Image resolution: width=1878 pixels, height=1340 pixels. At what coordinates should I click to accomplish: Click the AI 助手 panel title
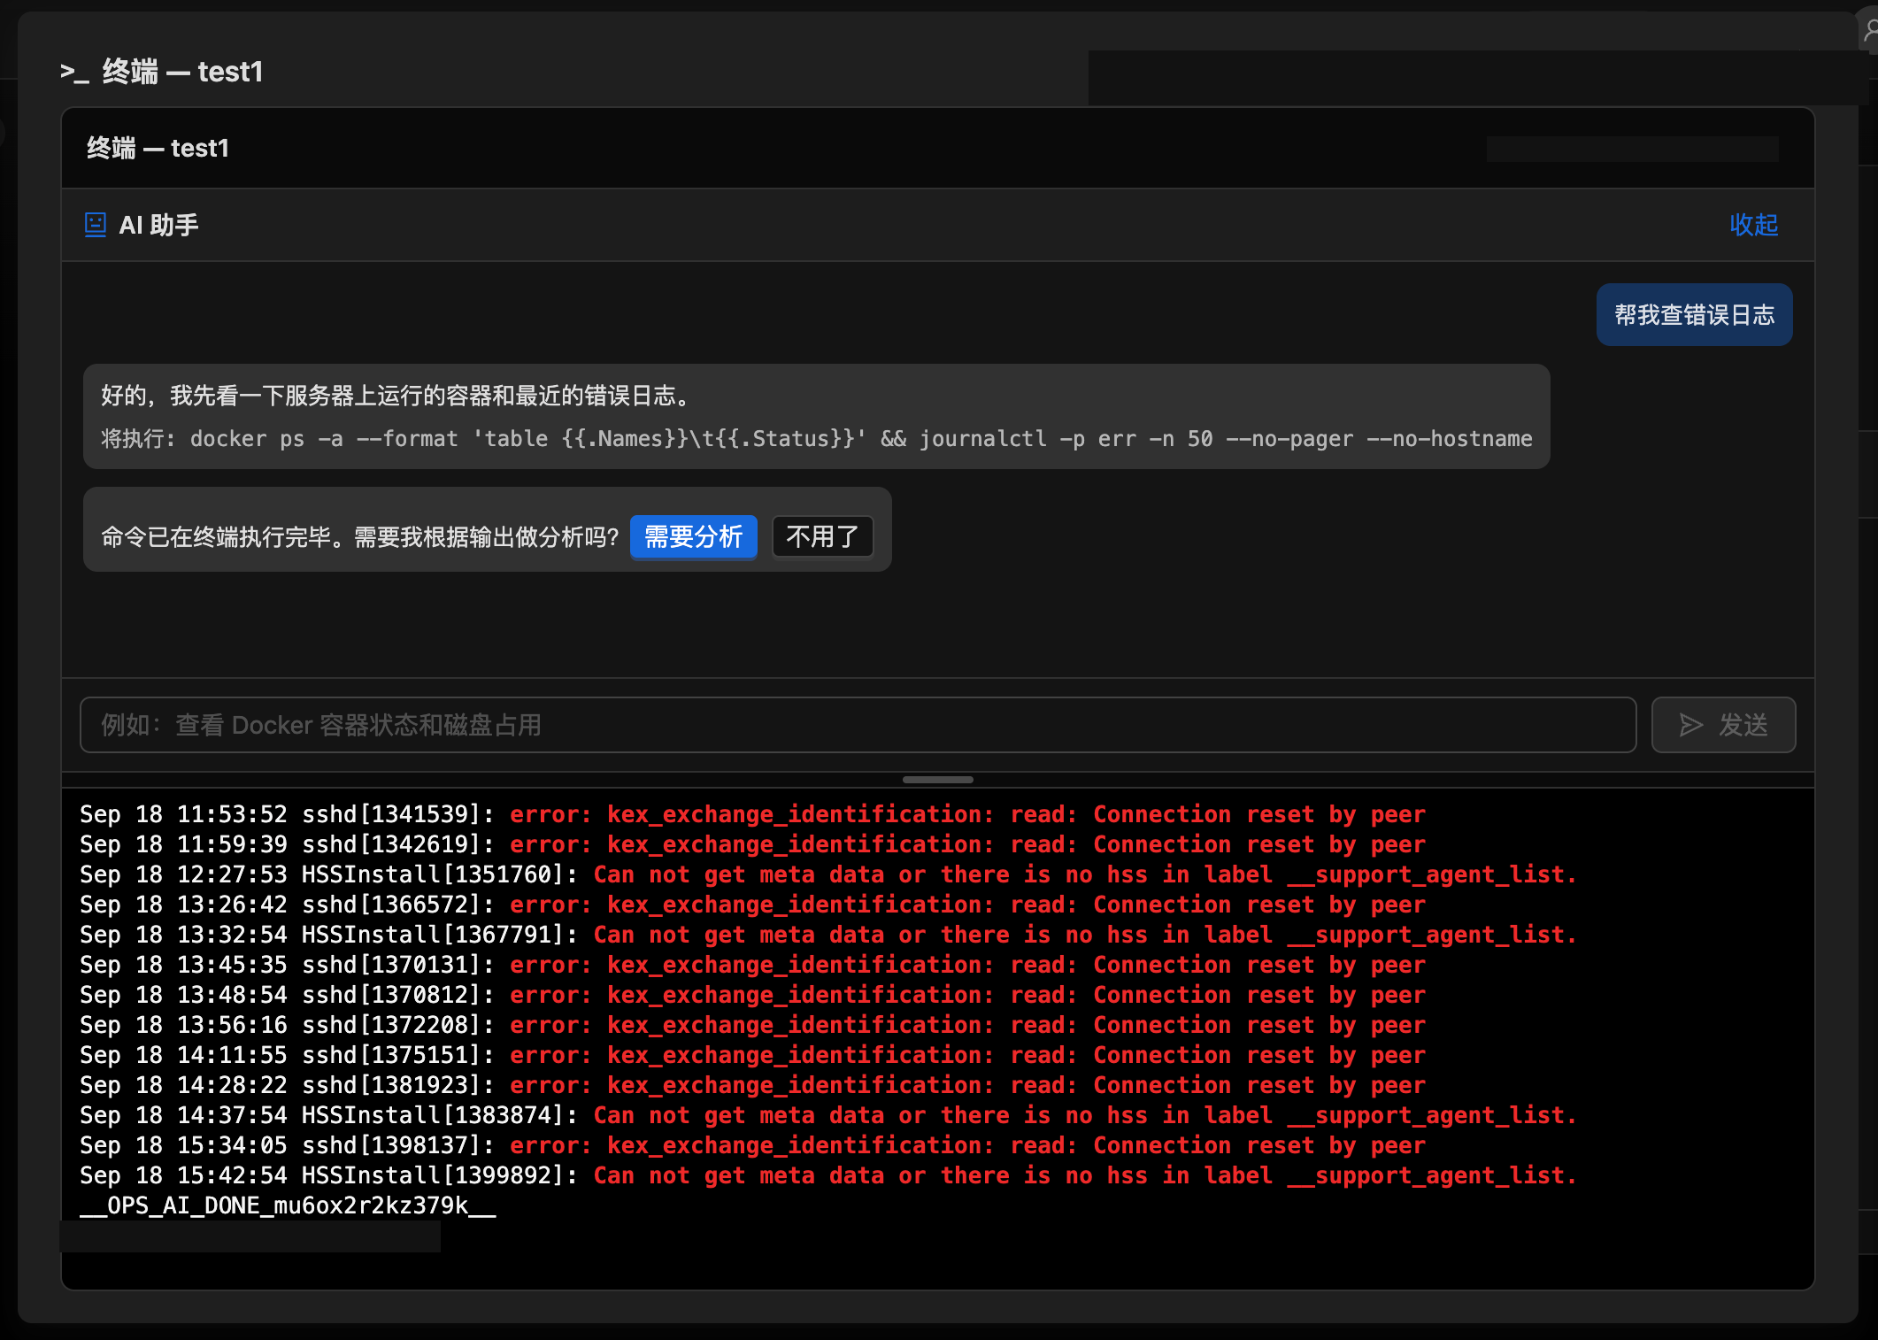158,225
